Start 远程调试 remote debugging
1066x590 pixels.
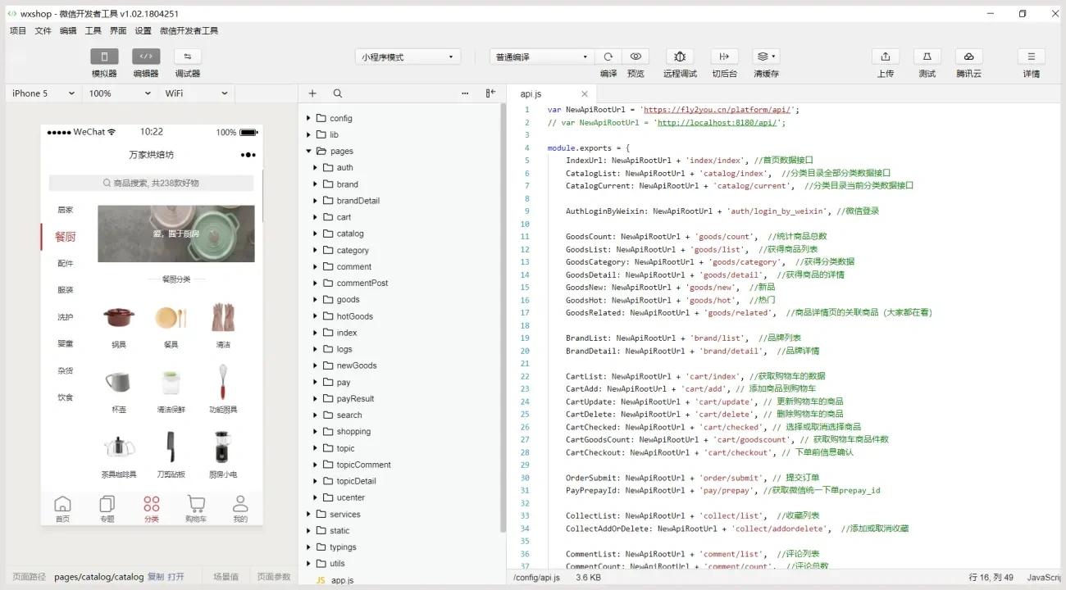point(679,57)
